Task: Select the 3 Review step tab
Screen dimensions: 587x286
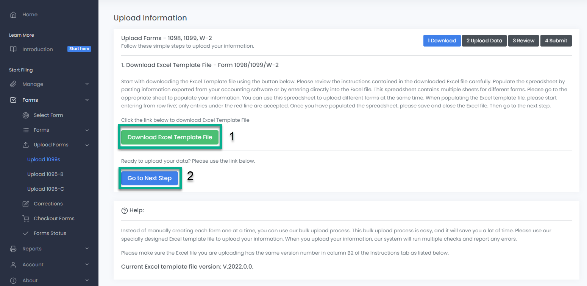Action: pyautogui.click(x=523, y=41)
